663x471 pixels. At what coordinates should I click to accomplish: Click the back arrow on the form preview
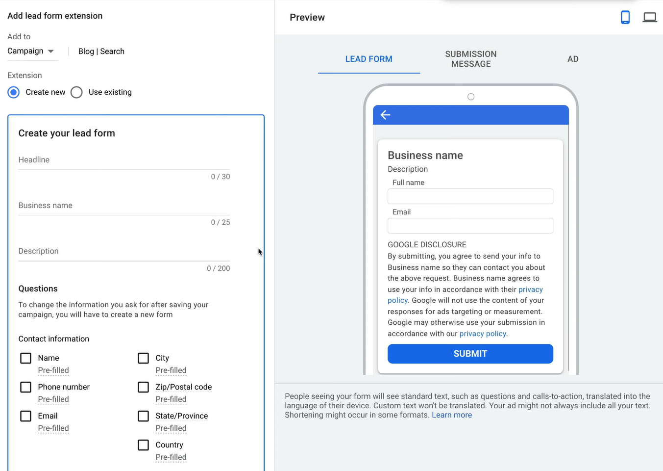coord(385,114)
